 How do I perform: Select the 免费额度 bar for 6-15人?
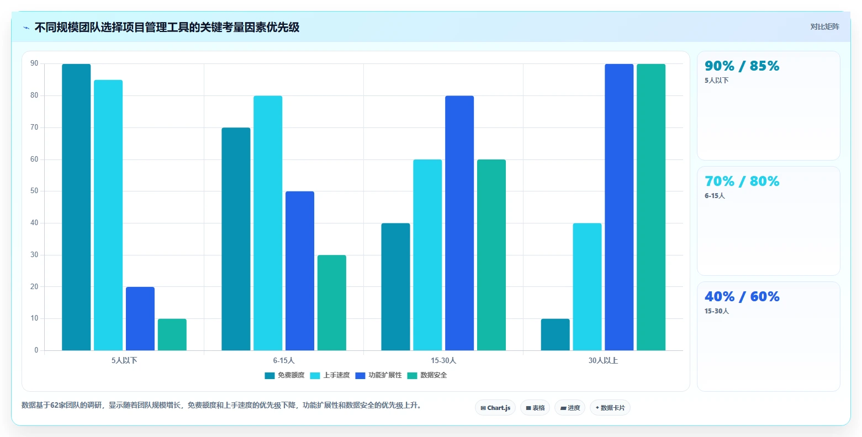236,239
